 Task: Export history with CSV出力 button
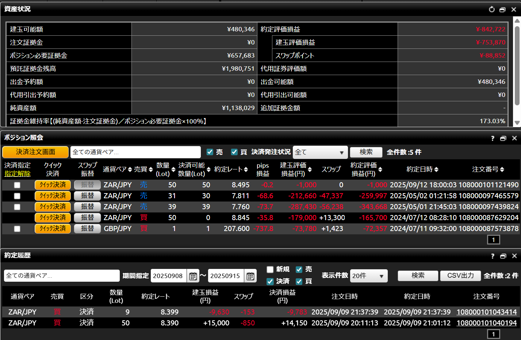460,276
